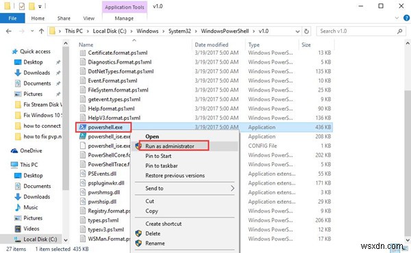
Task: Select the powershell.exe file icon
Action: coord(83,127)
